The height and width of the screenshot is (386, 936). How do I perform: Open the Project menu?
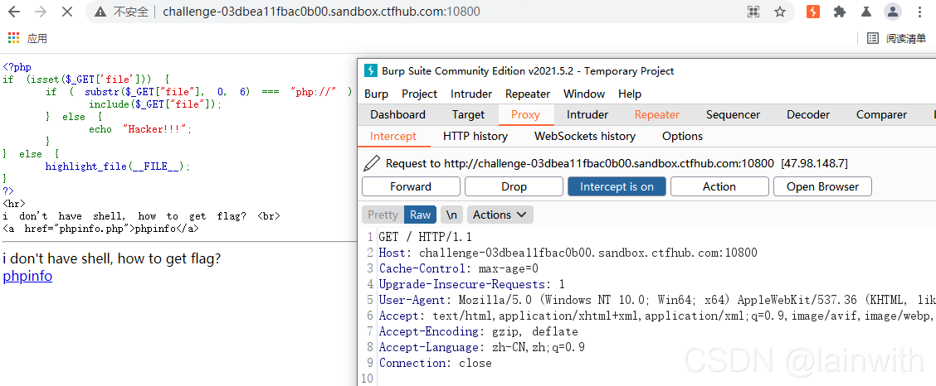419,94
